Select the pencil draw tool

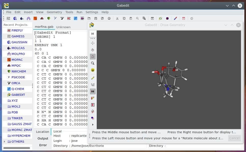pyautogui.click(x=92, y=78)
